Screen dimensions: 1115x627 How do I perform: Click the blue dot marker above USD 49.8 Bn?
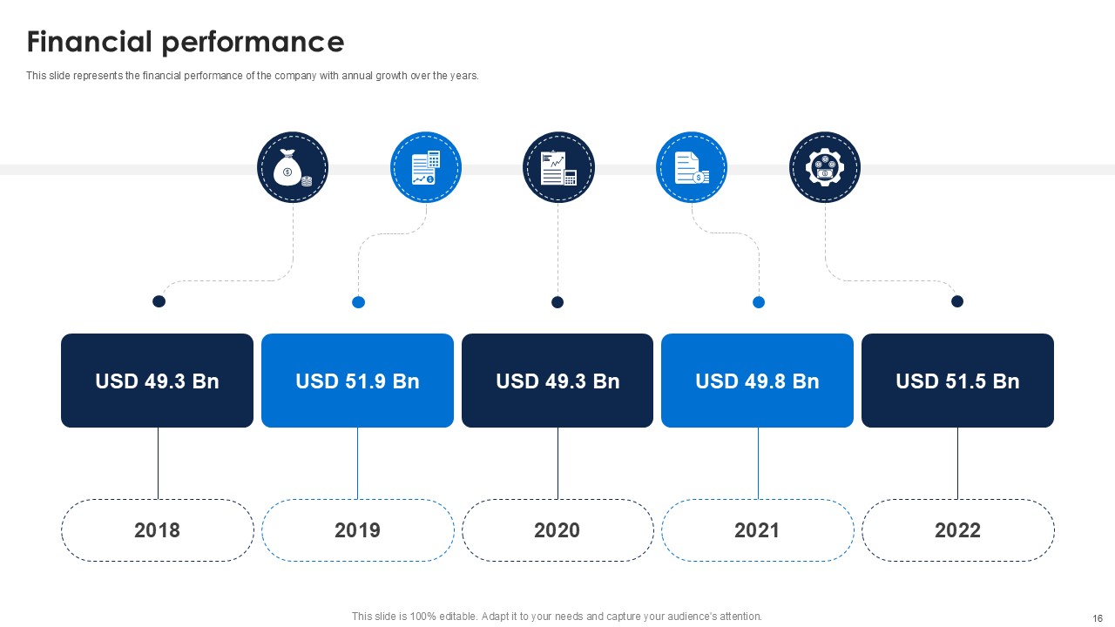(759, 302)
